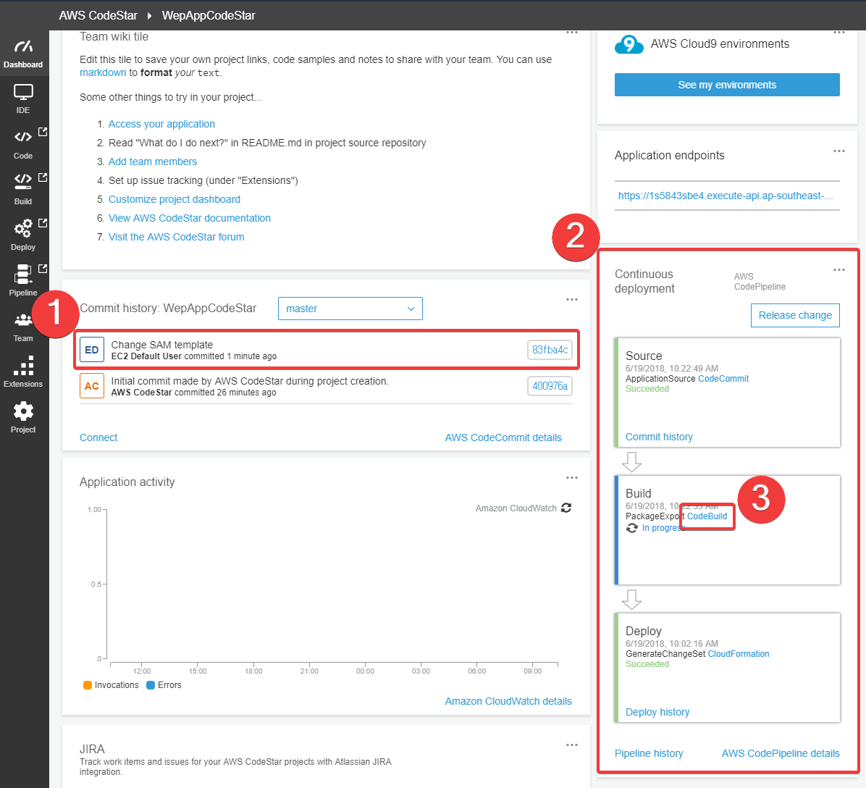Open Commit history tile options menu
The height and width of the screenshot is (788, 866).
(571, 300)
